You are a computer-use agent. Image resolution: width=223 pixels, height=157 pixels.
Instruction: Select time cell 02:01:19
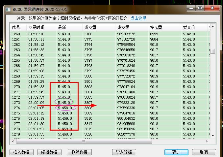point(36,118)
